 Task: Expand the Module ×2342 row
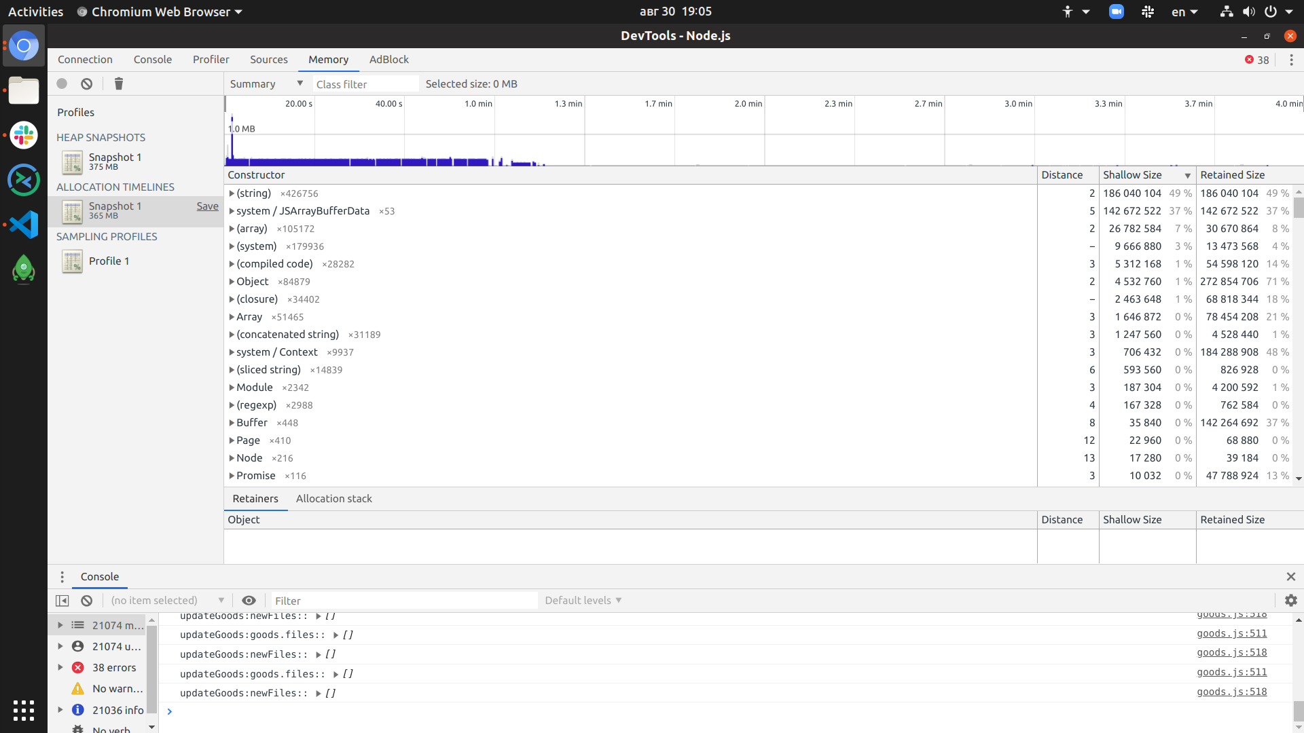pos(232,388)
